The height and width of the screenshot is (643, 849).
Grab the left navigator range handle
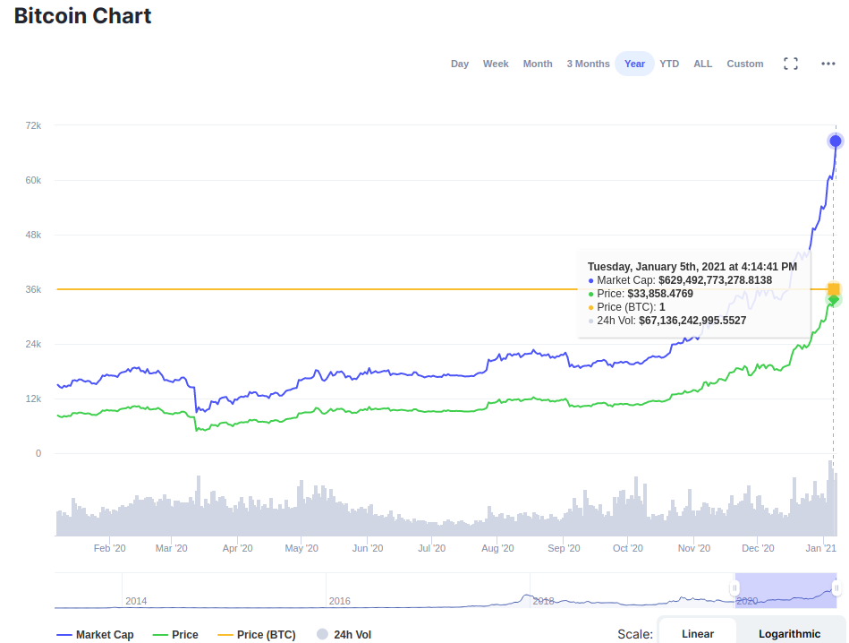[x=734, y=587]
